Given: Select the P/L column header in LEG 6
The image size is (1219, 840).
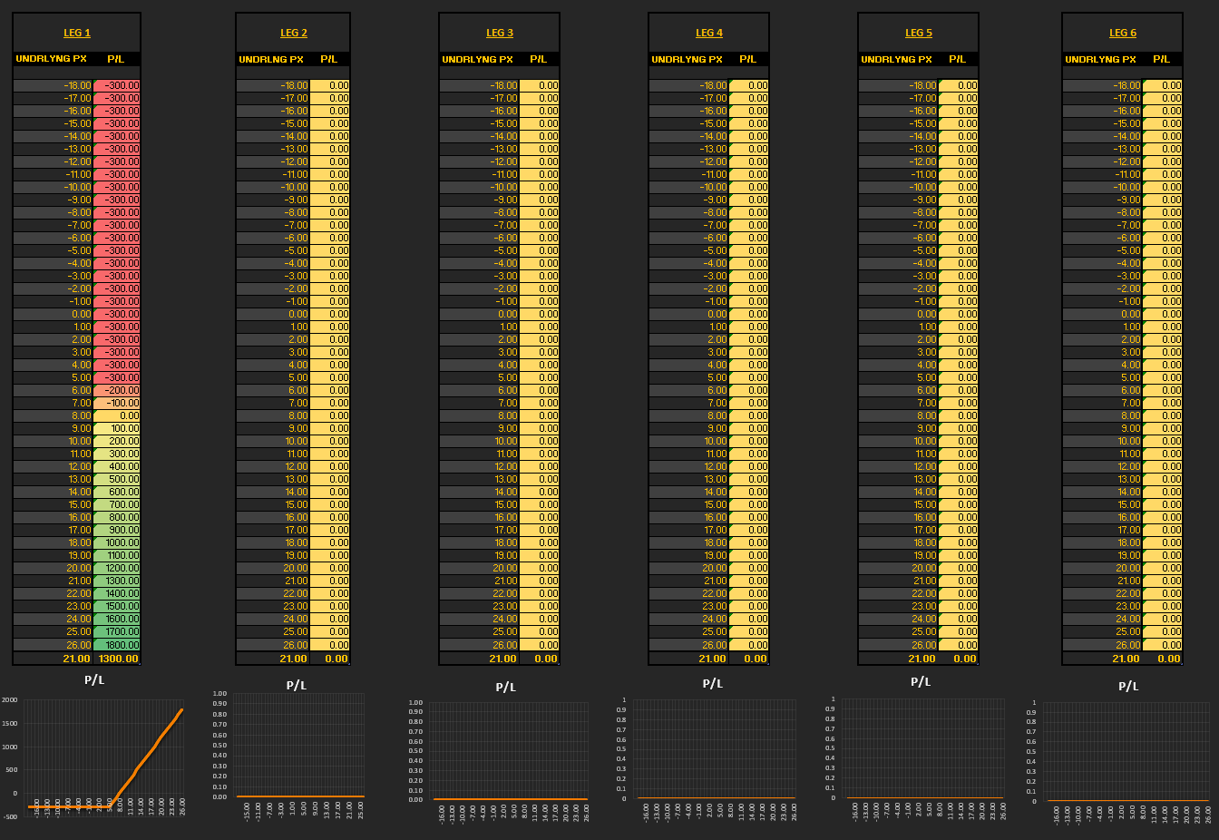Looking at the screenshot, I should click(x=1161, y=59).
